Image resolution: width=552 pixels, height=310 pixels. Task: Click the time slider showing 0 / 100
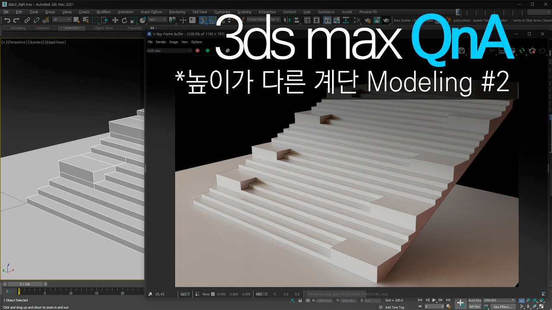(25, 284)
